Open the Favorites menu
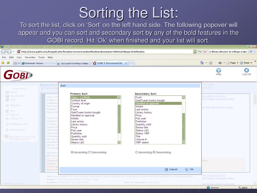Viewport: 257px width, 193px height. [x=30, y=57]
